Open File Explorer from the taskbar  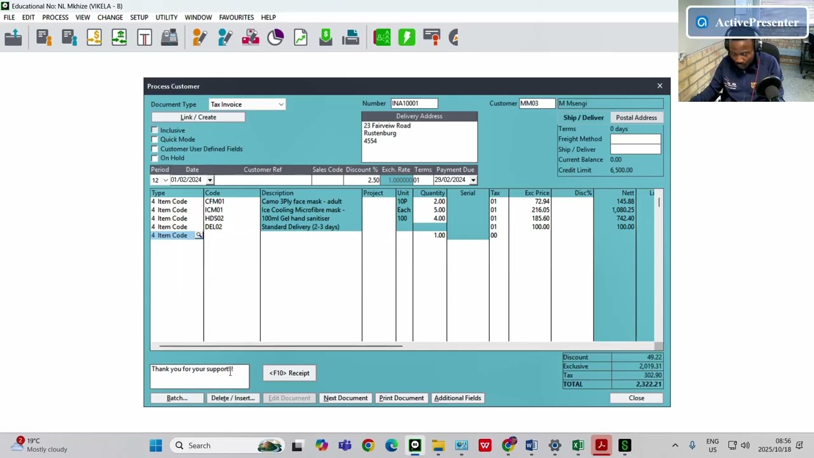point(438,445)
